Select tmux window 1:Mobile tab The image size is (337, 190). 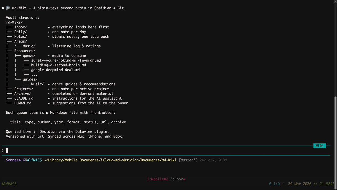(157, 179)
